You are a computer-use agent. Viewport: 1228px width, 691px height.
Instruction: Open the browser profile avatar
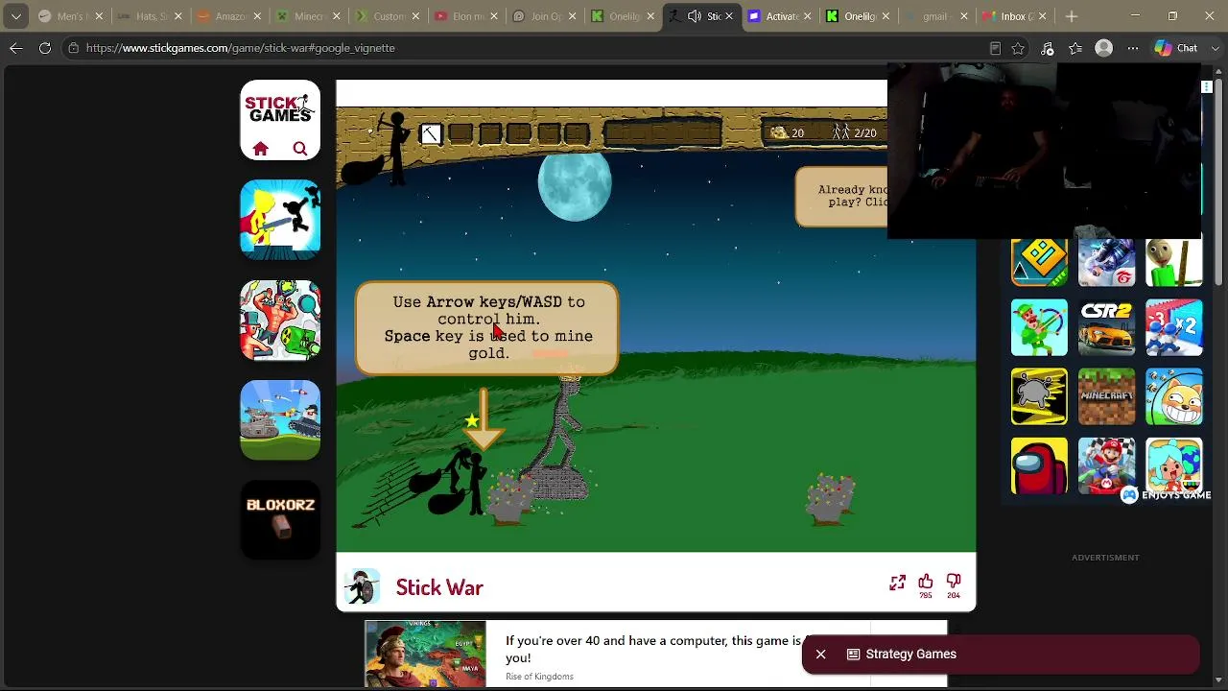[1104, 48]
